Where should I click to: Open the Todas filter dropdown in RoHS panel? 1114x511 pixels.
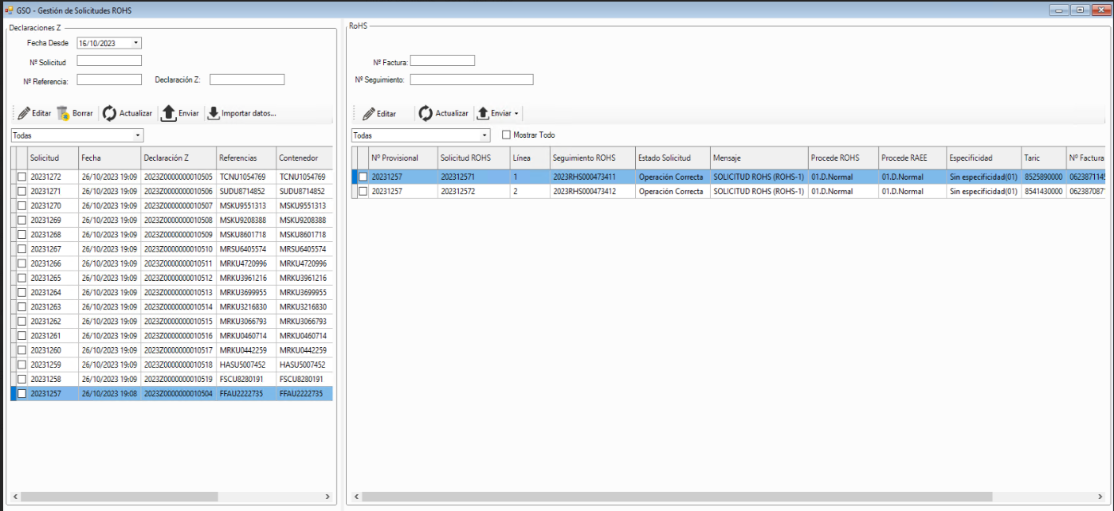pyautogui.click(x=484, y=135)
